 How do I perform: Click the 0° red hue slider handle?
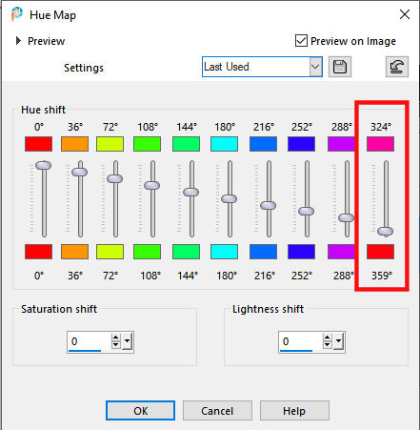click(43, 165)
